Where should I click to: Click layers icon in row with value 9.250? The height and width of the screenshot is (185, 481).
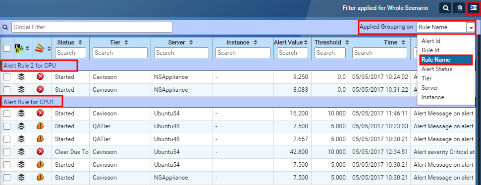click(x=21, y=77)
